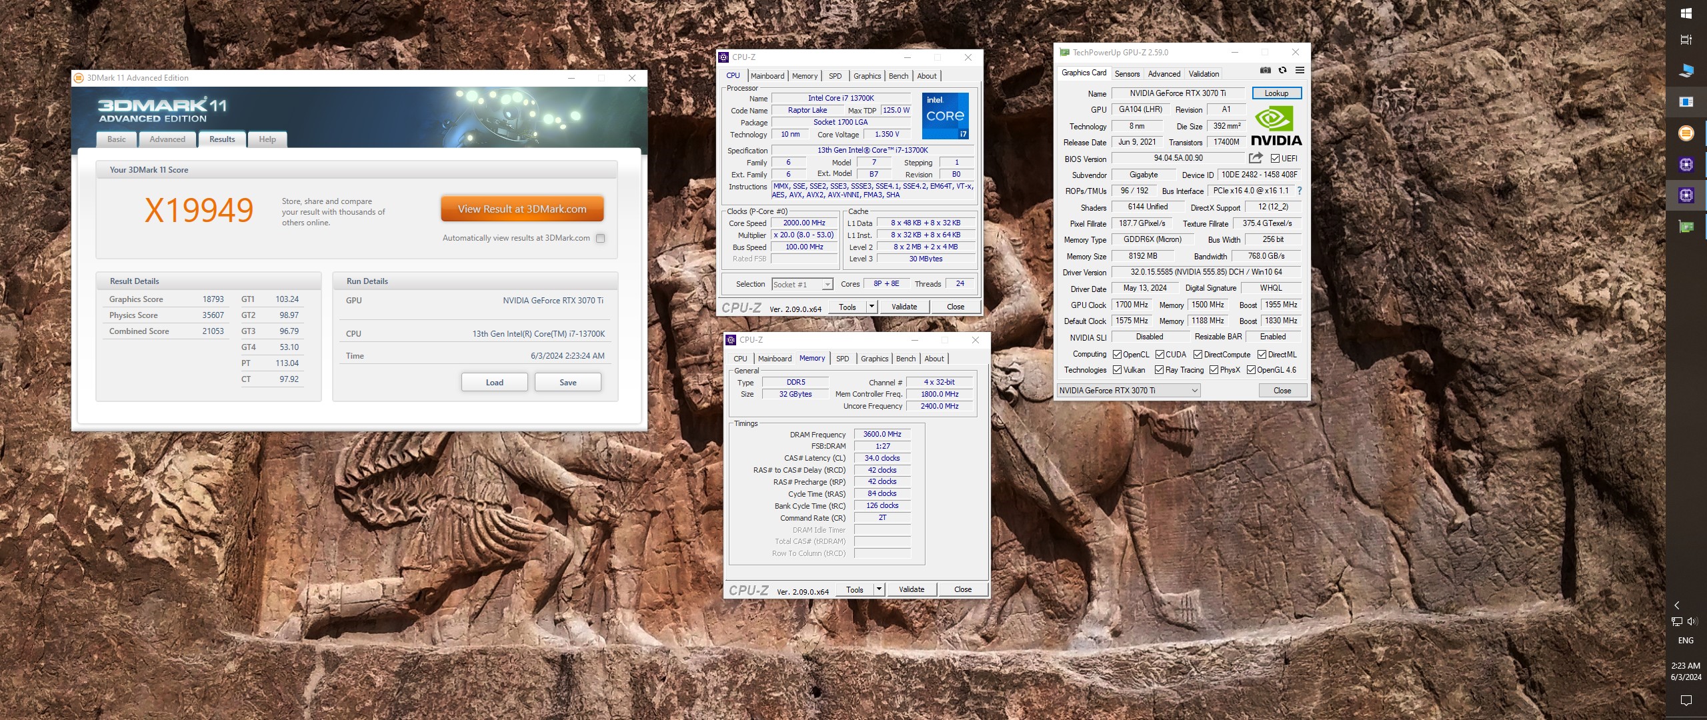Click the OpenGL 4.6 checkbox
This screenshot has width=1707, height=720.
click(1252, 370)
